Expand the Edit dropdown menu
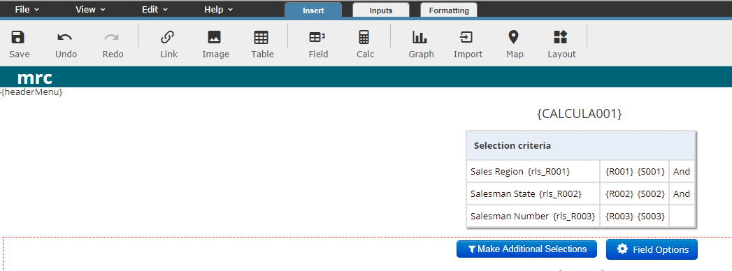The image size is (732, 271). [155, 9]
